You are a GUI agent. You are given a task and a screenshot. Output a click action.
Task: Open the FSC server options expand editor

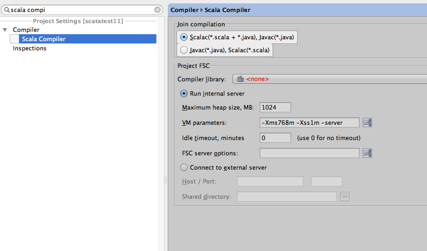coord(367,153)
